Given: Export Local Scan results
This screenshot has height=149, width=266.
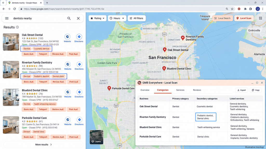Looking at the screenshot, I should pos(242,90).
